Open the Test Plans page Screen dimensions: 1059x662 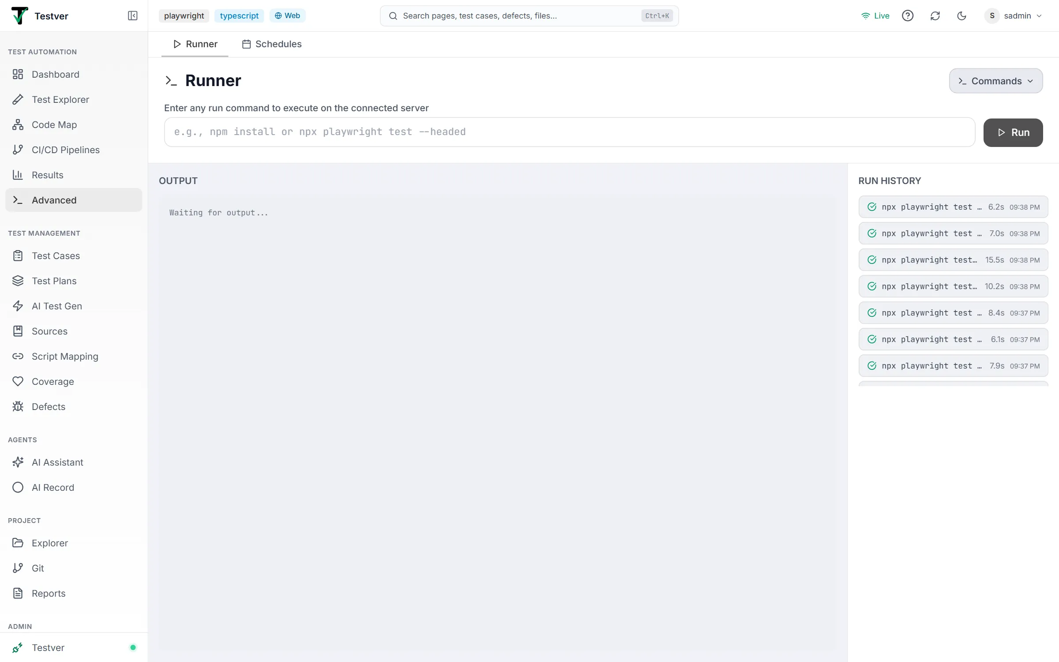click(x=74, y=281)
